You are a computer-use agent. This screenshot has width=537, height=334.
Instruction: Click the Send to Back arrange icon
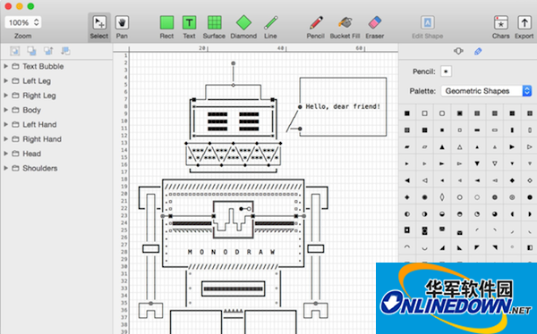31,51
